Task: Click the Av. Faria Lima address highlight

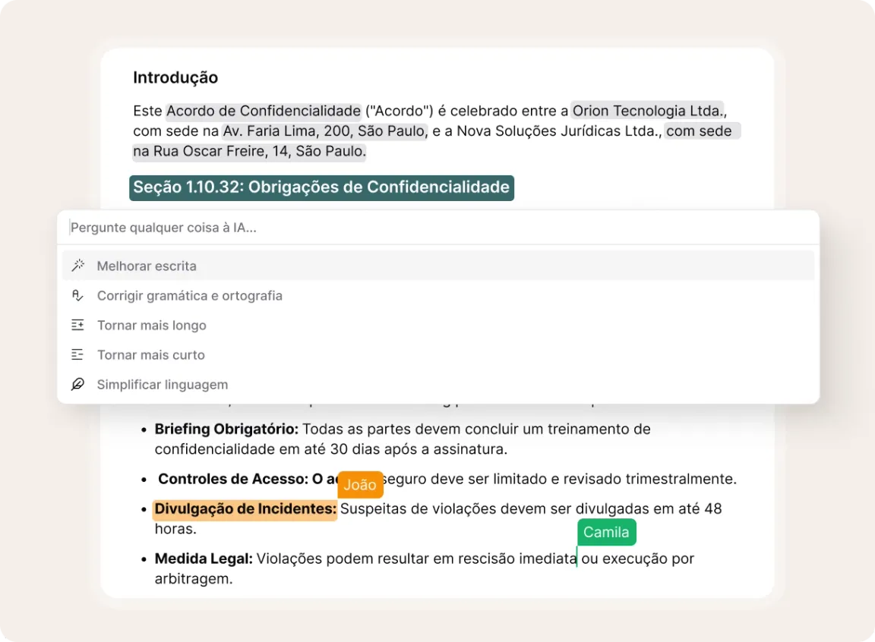Action: click(x=325, y=131)
